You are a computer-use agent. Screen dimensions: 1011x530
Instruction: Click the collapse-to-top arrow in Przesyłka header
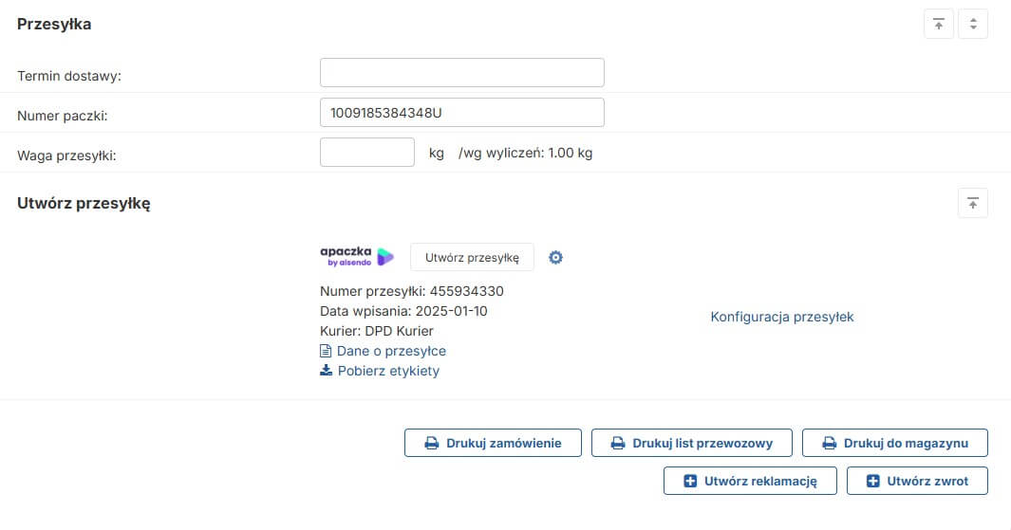[938, 25]
